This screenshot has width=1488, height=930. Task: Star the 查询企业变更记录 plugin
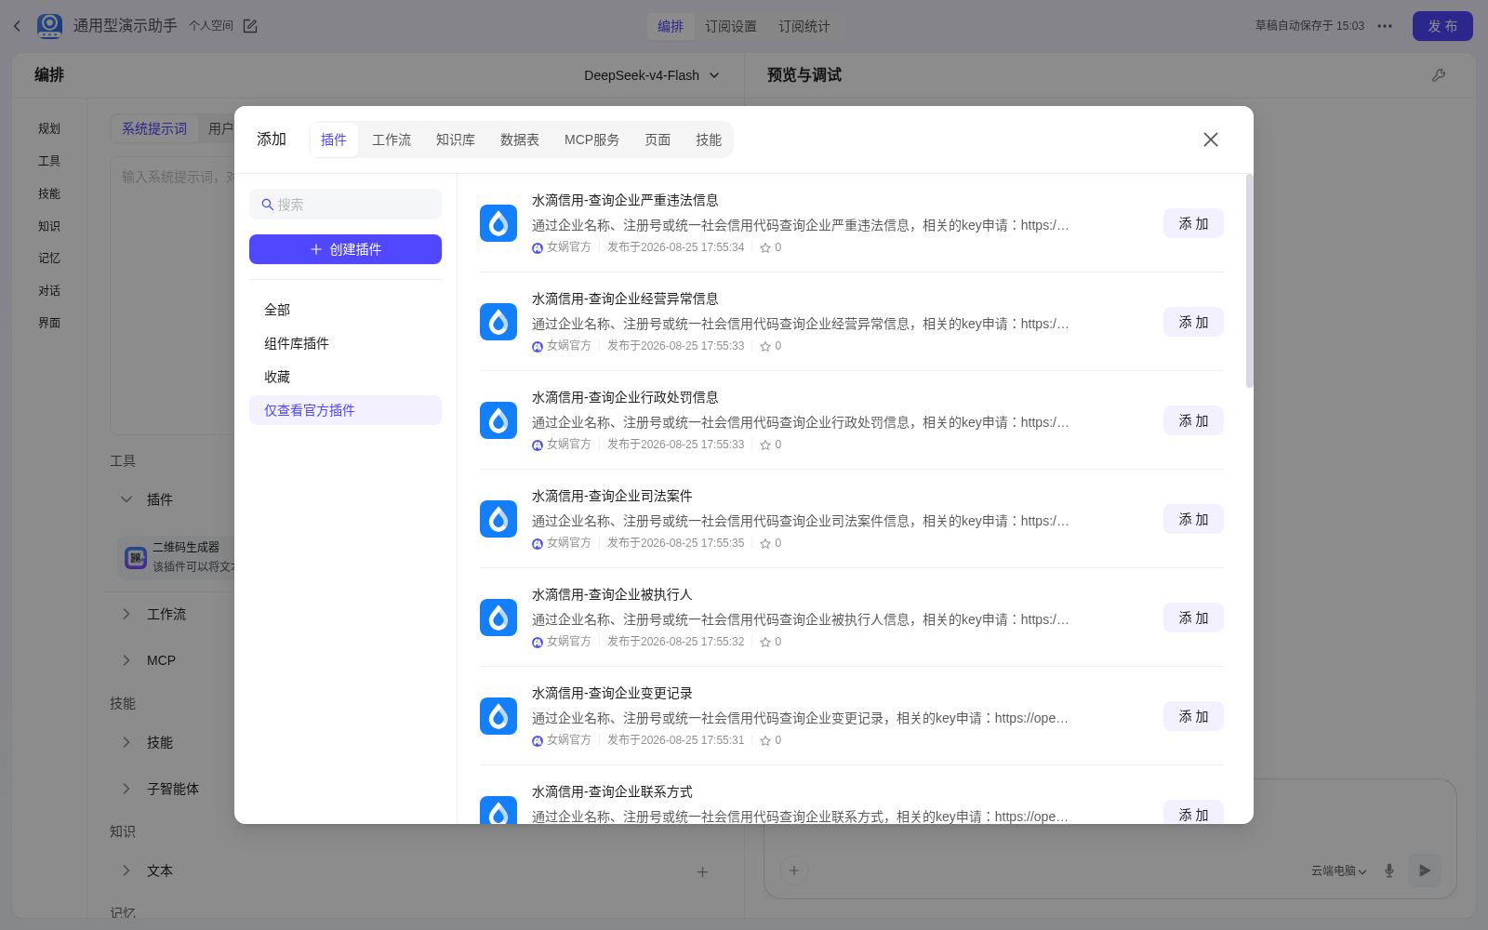[x=765, y=740]
